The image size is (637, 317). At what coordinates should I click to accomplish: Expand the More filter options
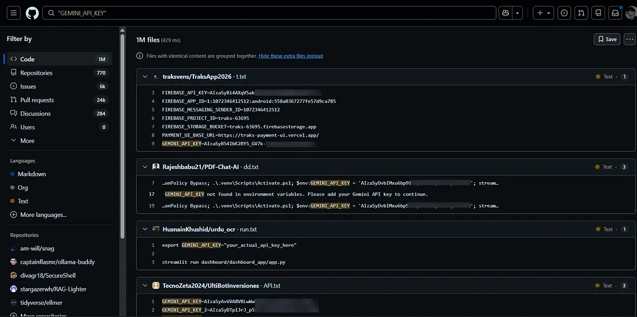pyautogui.click(x=59, y=141)
